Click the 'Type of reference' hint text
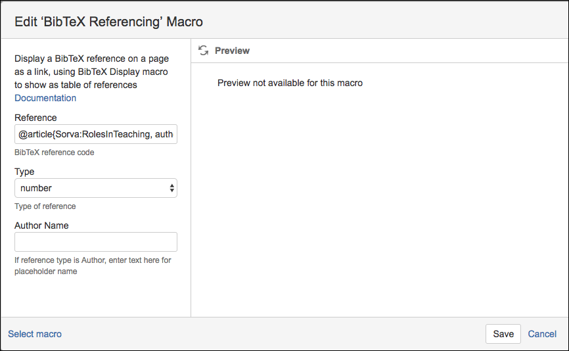The width and height of the screenshot is (569, 351). click(45, 206)
